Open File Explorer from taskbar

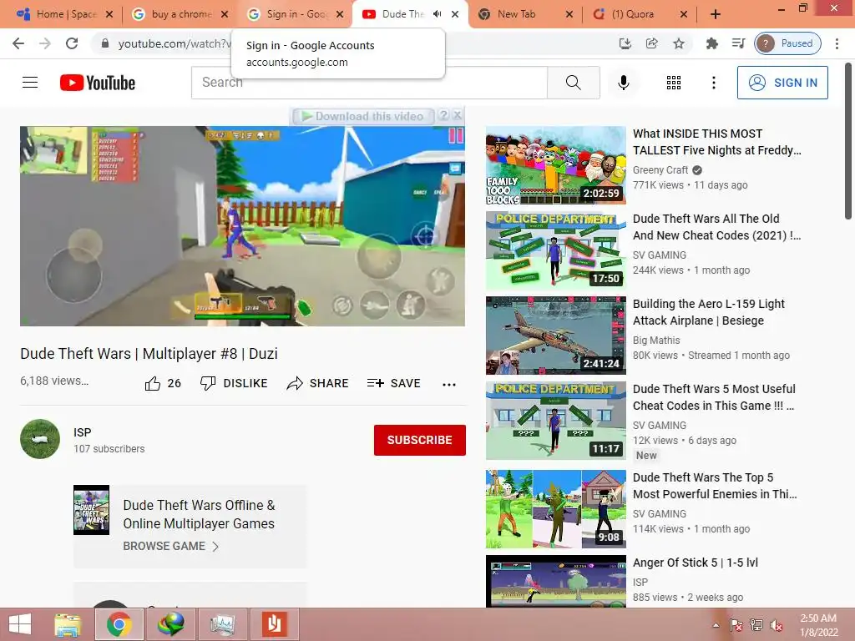(68, 624)
